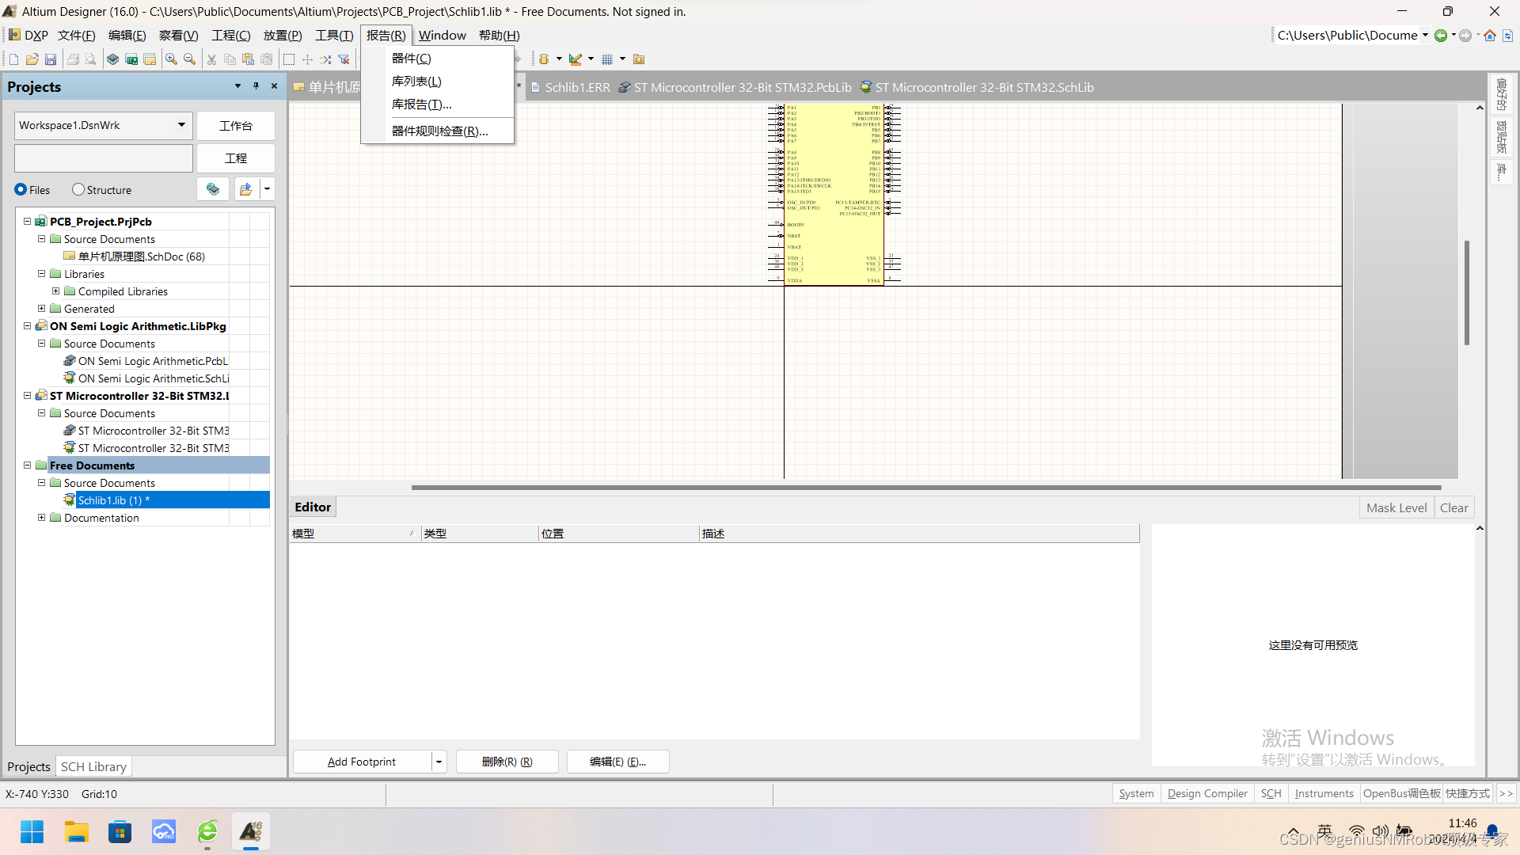Screen dimensions: 1520x855
Task: Zoom in using the magnifier toolbar icon
Action: coord(171,59)
